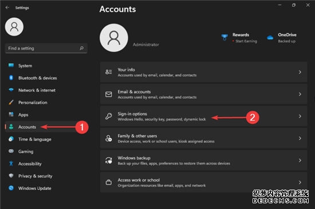Select the Accounts sidebar item
This screenshot has height=209, width=315.
pos(46,127)
